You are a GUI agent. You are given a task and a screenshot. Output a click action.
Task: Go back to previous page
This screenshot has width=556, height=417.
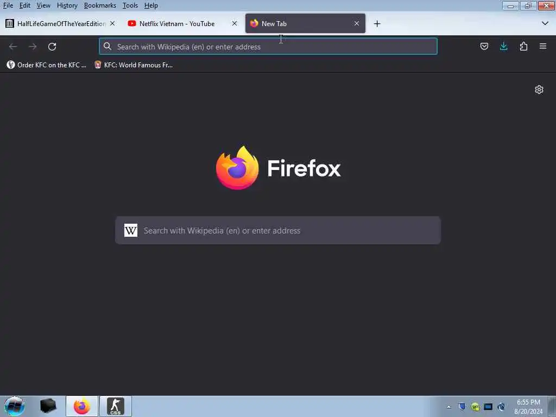[13, 47]
